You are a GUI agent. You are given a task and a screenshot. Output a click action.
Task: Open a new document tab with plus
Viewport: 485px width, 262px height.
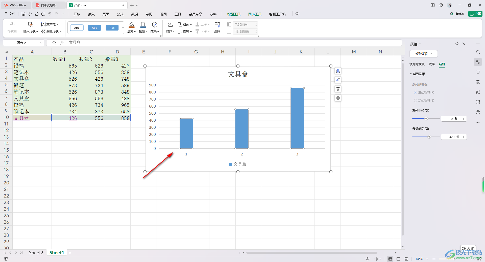click(132, 5)
